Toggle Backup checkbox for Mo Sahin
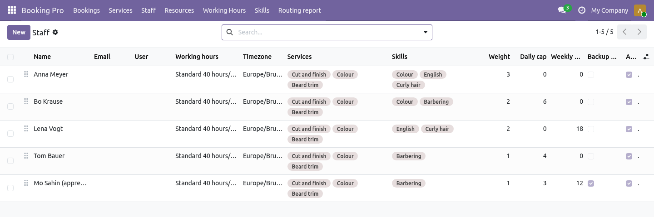The height and width of the screenshot is (217, 654). [590, 183]
